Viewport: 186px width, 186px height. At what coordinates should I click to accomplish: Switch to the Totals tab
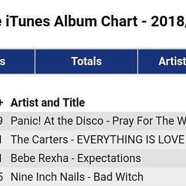[x=86, y=61]
